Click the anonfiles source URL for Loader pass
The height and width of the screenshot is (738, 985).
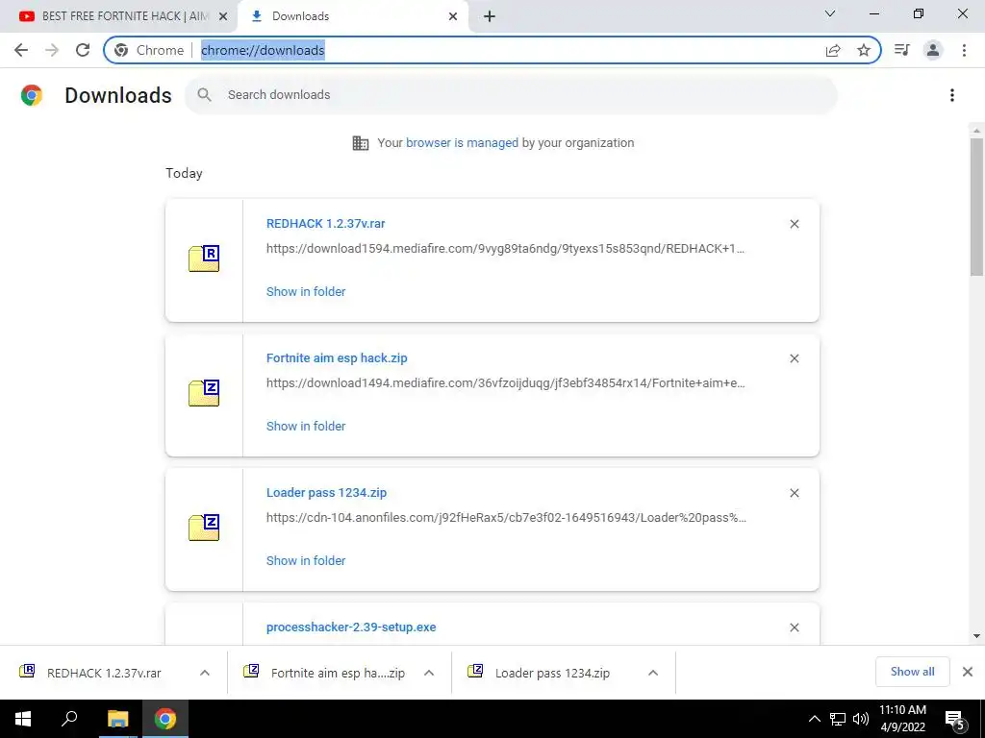506,518
